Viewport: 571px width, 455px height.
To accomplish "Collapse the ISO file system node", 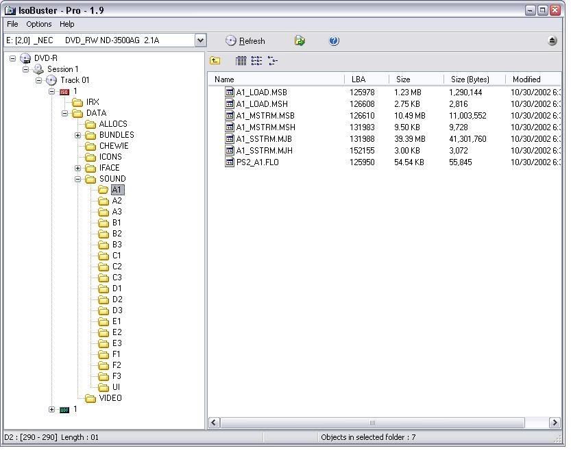I will [51, 91].
